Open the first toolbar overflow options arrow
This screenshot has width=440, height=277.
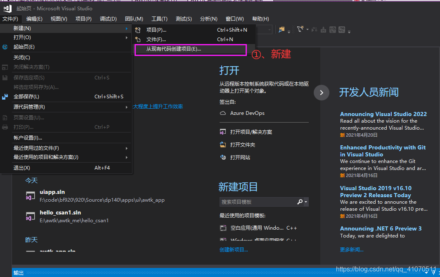[289, 32]
